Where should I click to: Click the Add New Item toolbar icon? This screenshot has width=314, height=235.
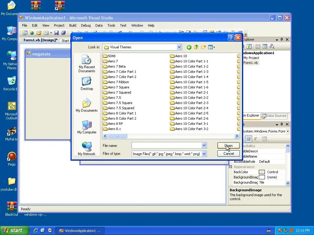click(x=46, y=33)
